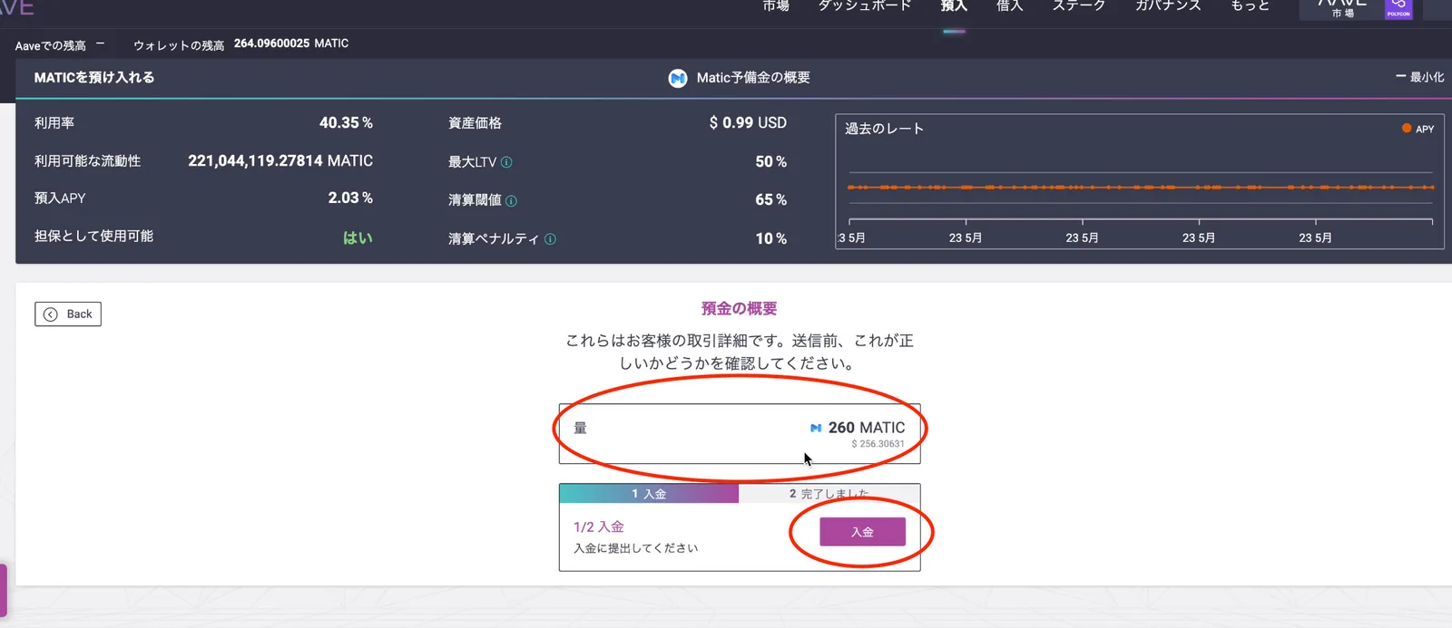Click the 清算ペナルティ value 10 %

771,238
